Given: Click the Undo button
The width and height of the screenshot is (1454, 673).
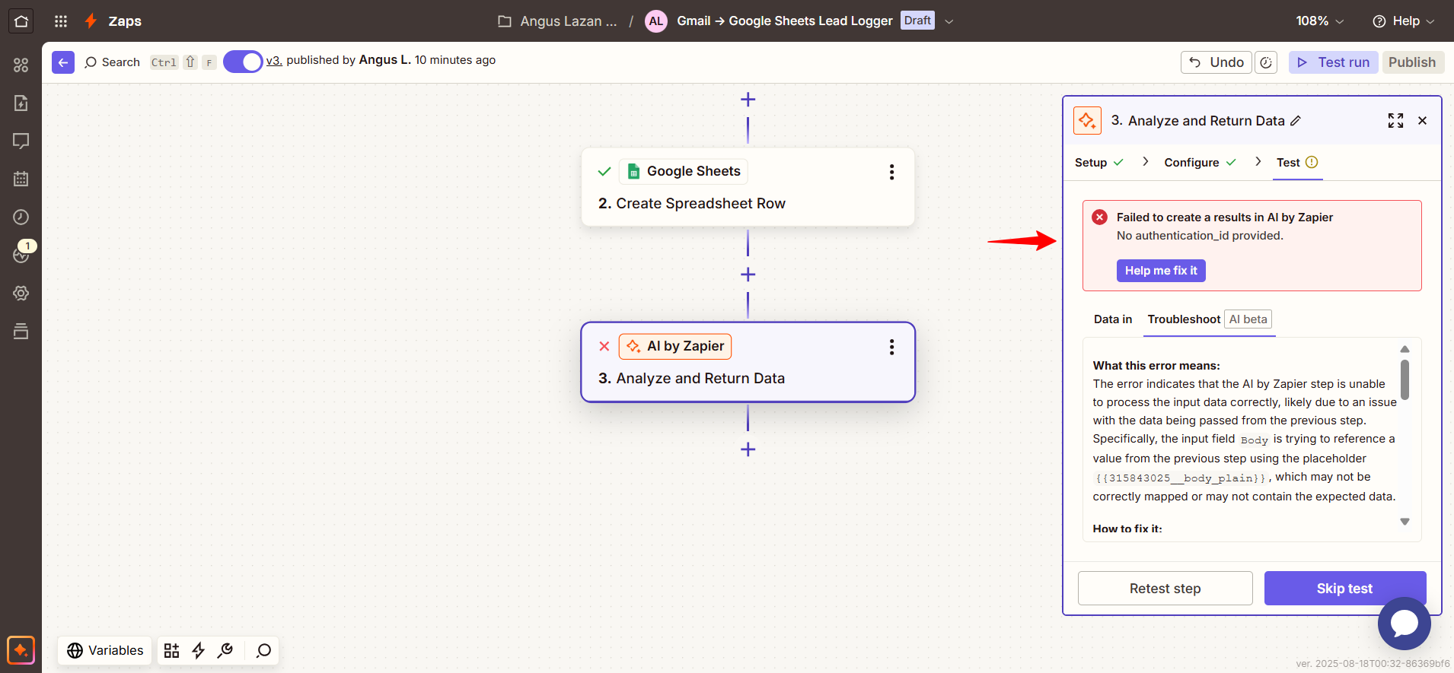Looking at the screenshot, I should [x=1216, y=62].
